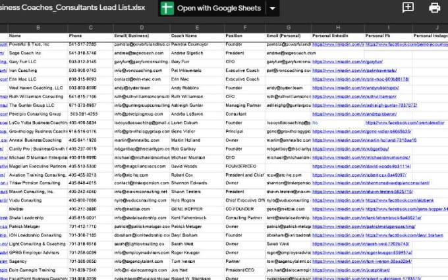This screenshot has height=280, width=448.
Task: Open Robert Cox's LinkedIn link
Action: (360, 175)
